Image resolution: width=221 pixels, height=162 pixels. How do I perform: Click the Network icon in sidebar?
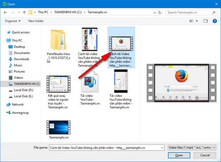[x=8, y=104]
